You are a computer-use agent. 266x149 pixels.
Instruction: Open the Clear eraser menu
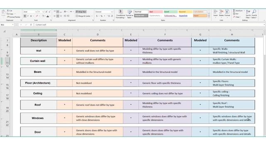tap(236, 17)
